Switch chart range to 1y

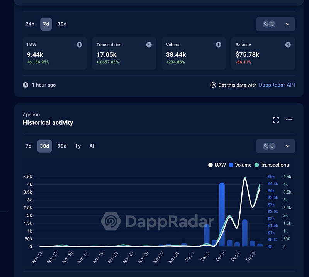[78, 146]
